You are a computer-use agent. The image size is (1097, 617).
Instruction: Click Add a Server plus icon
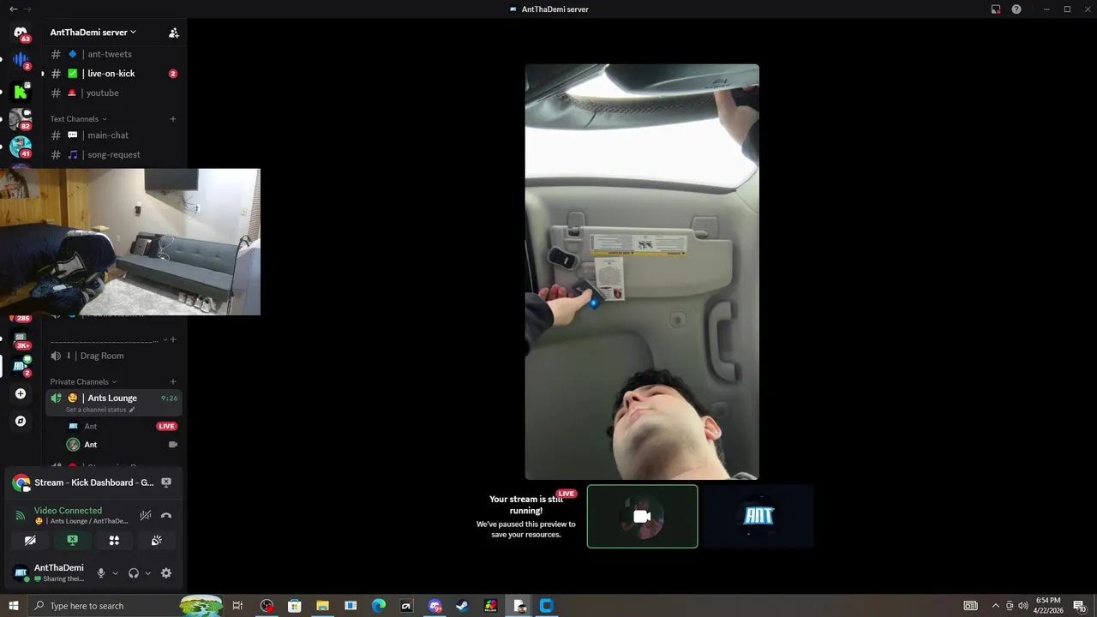tap(21, 394)
